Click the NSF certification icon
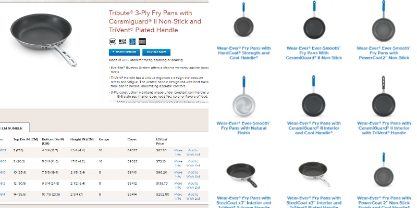The width and height of the screenshot is (417, 208). 113,42
